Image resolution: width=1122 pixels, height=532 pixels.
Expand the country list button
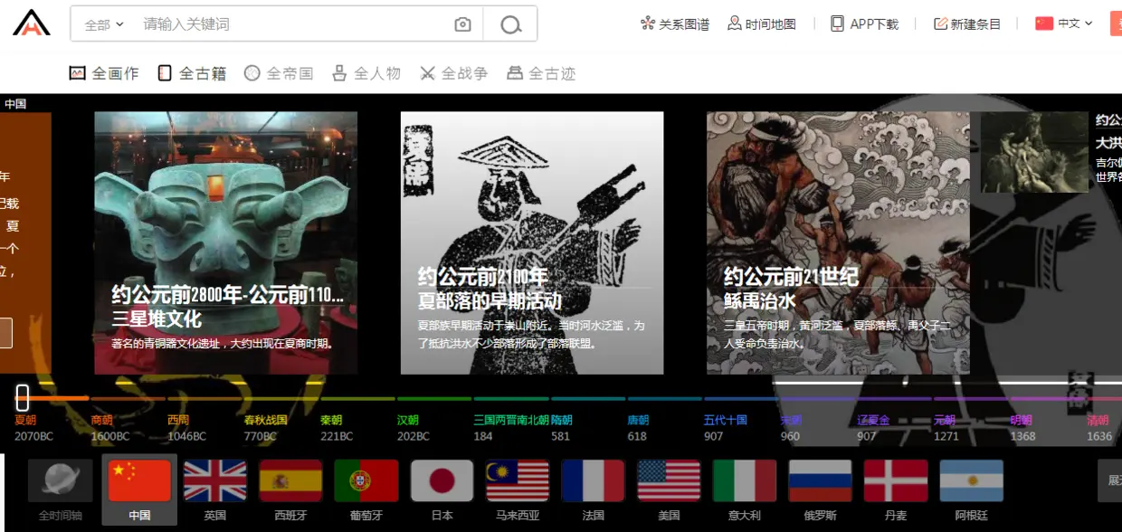point(1109,480)
